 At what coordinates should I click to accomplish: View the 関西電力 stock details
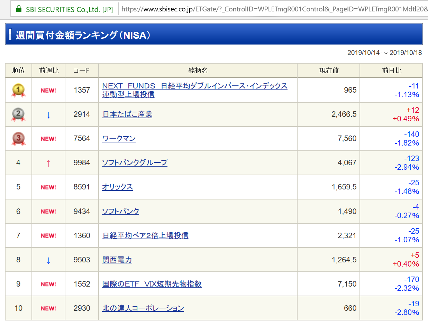(117, 260)
